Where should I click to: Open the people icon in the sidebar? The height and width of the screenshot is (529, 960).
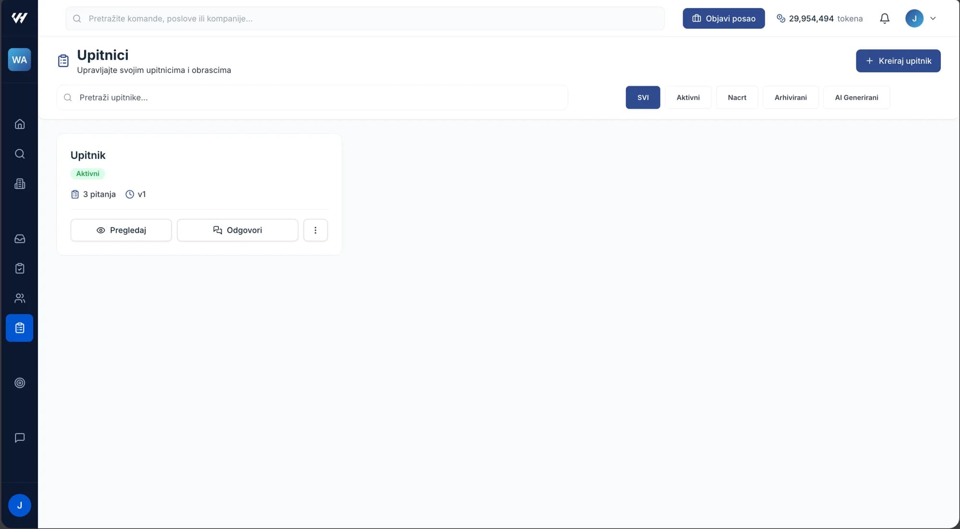coord(20,298)
